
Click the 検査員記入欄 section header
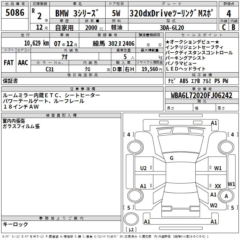point(61,115)
